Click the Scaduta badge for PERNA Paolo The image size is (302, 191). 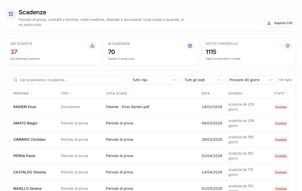(281, 156)
